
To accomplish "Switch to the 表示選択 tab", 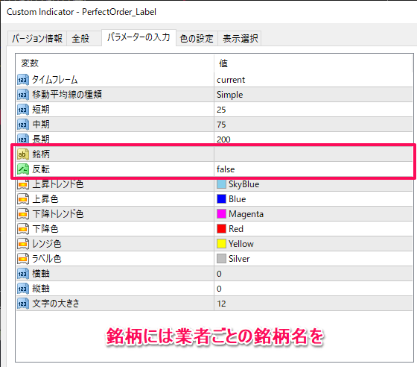I will [240, 38].
